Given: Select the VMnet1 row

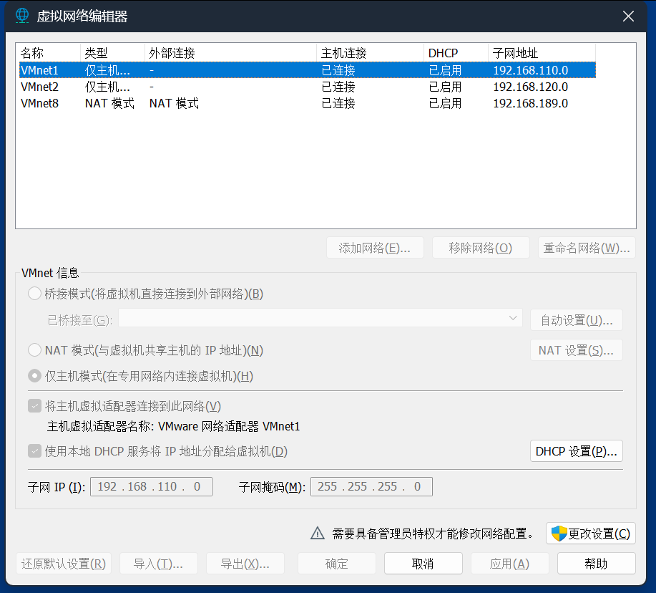Looking at the screenshot, I should click(x=308, y=70).
